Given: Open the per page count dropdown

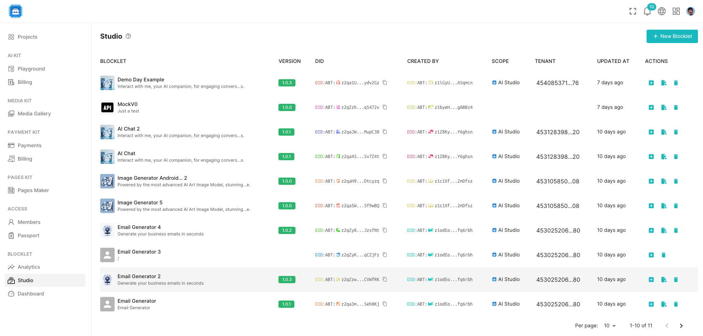Looking at the screenshot, I should pyautogui.click(x=610, y=326).
